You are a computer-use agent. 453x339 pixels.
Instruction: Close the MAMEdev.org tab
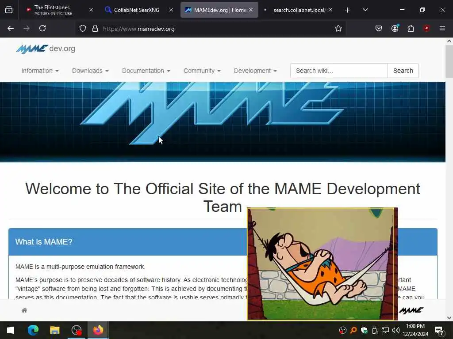pyautogui.click(x=251, y=10)
